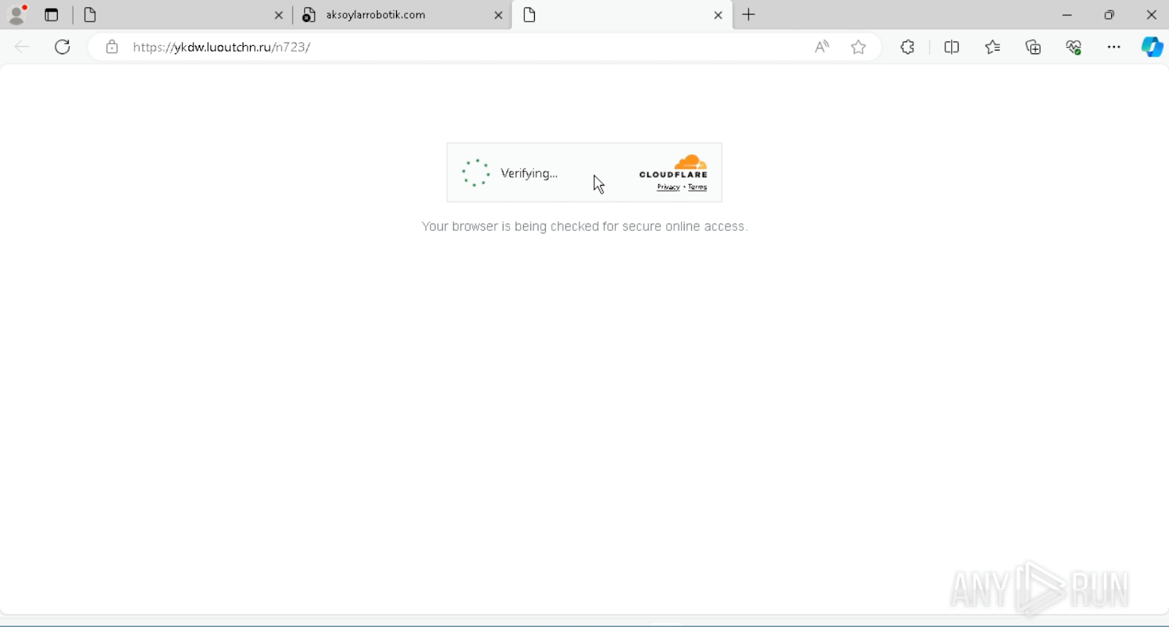Click the Cloudflare logo

673,166
